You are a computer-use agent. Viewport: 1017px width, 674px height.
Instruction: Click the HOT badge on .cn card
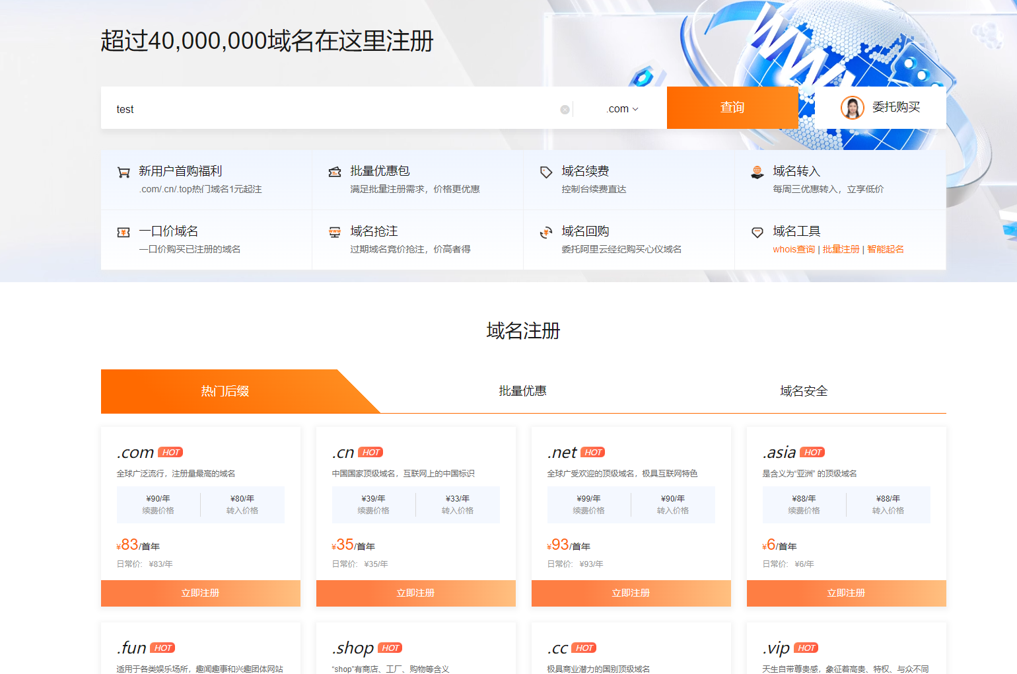(370, 453)
